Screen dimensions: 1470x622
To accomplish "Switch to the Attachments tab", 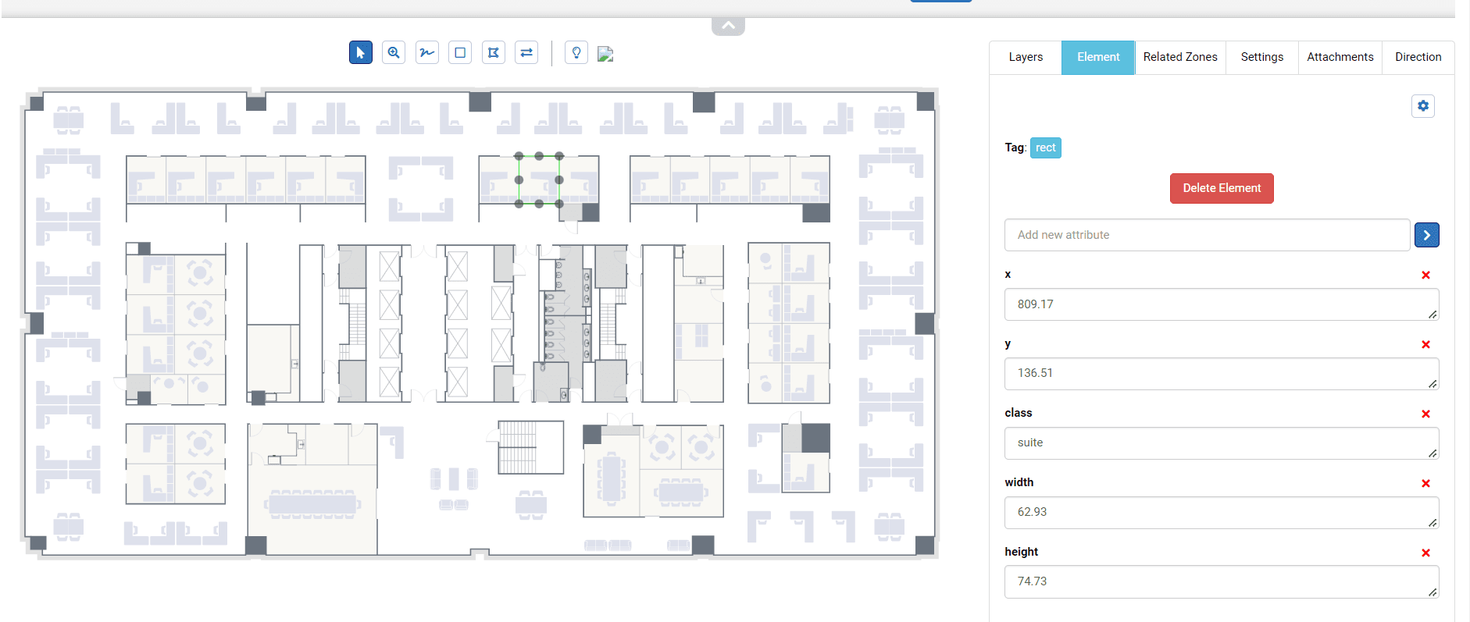I will click(1340, 57).
